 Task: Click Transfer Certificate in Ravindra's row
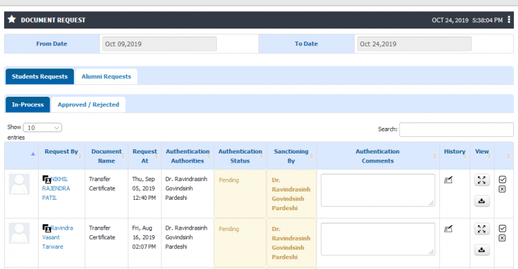pyautogui.click(x=102, y=232)
